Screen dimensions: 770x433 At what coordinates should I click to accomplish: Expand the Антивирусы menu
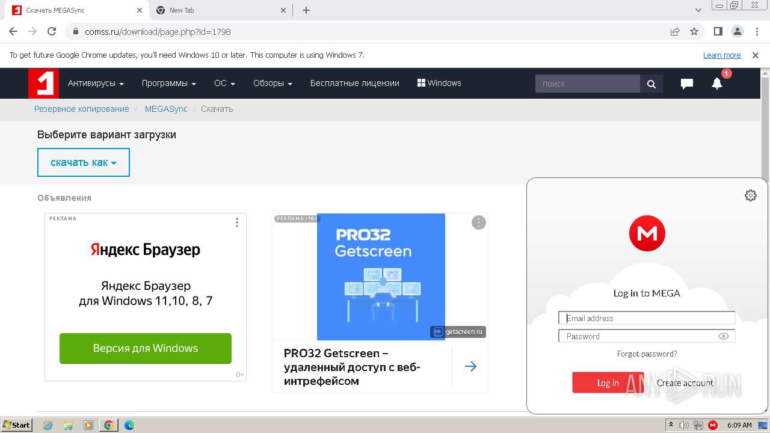[x=96, y=84]
